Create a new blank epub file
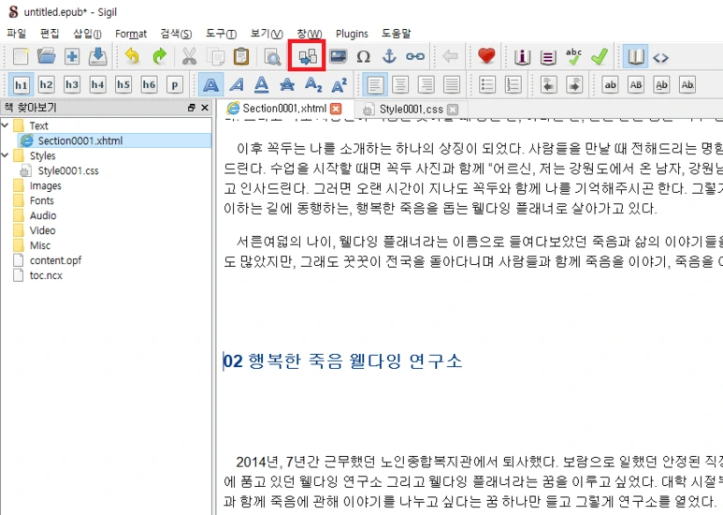Image resolution: width=723 pixels, height=515 pixels. click(21, 56)
